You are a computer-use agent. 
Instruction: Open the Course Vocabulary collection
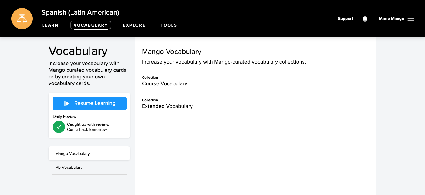click(255, 81)
